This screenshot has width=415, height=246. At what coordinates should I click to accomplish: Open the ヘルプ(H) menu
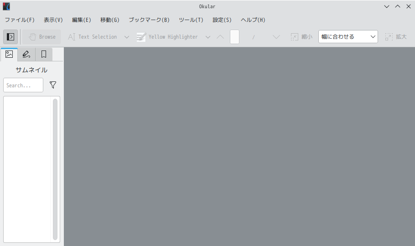[x=253, y=20]
